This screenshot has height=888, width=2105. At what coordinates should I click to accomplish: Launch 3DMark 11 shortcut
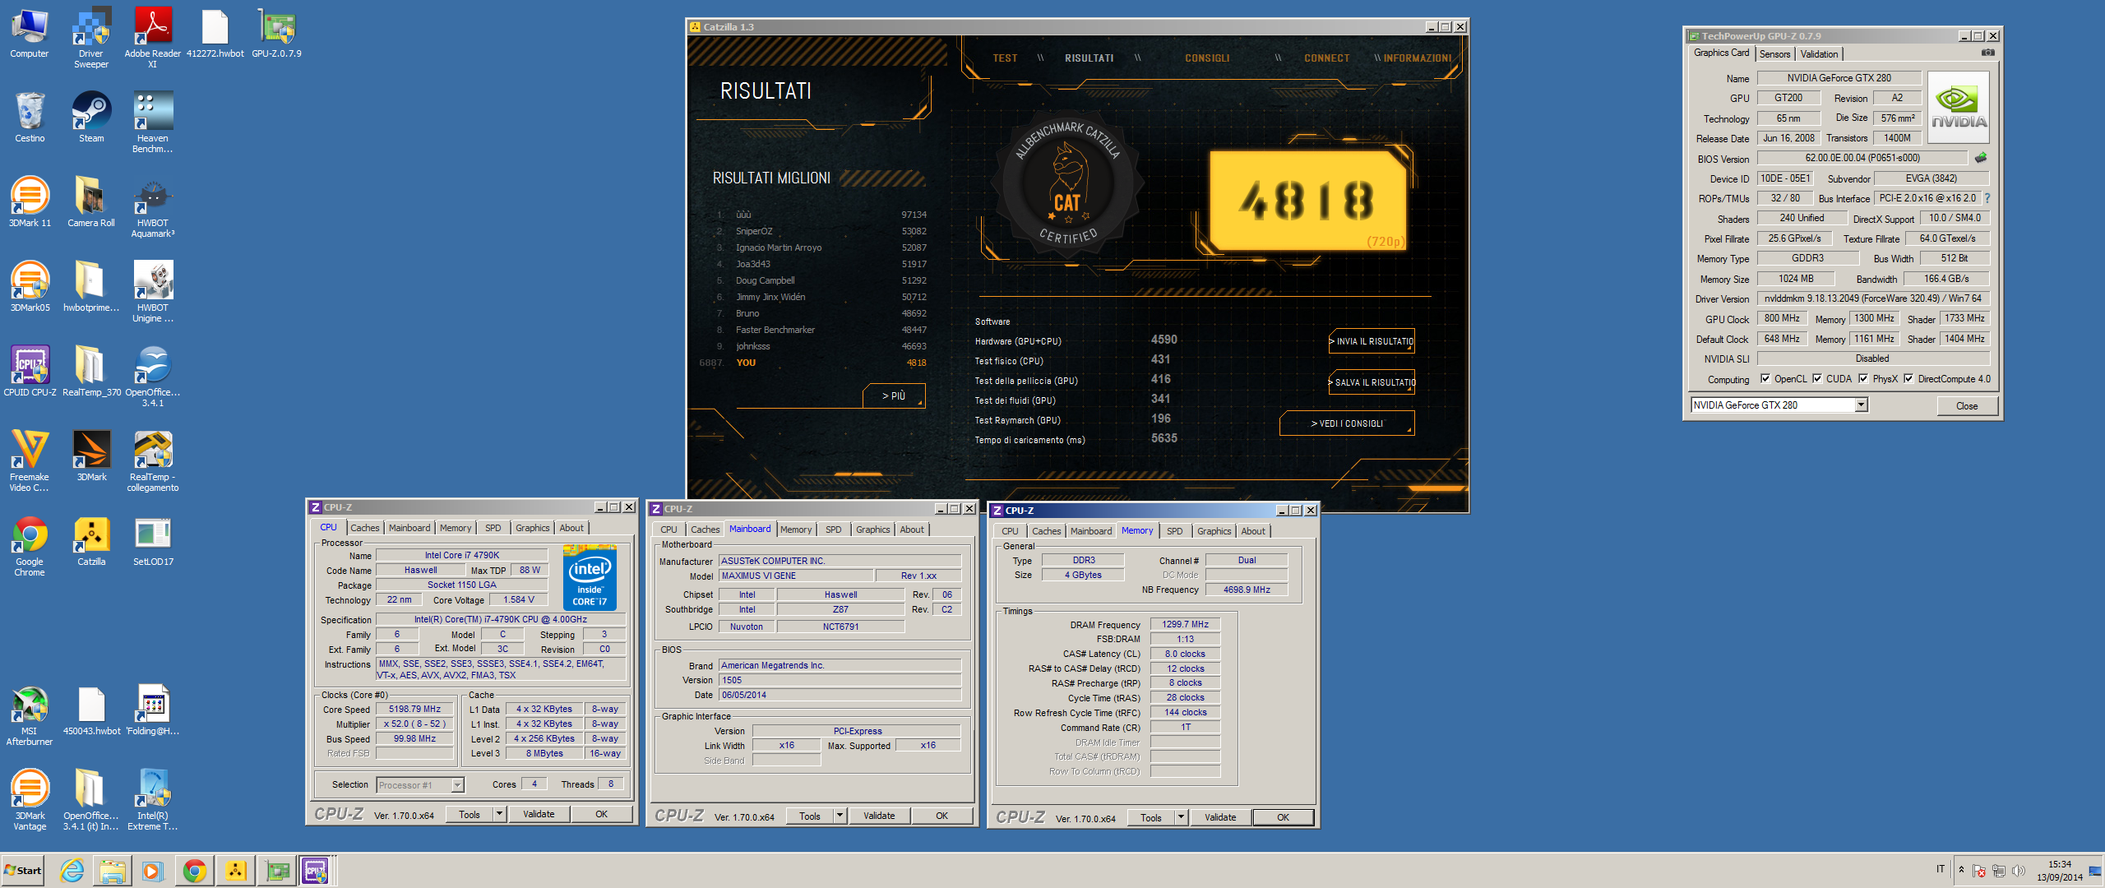[x=30, y=202]
